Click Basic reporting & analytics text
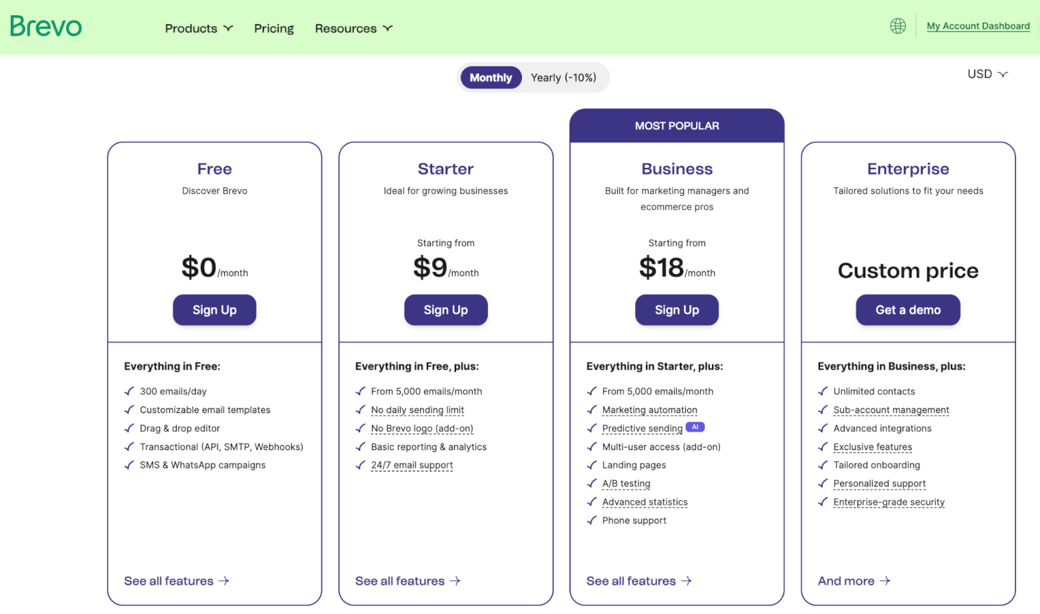 pos(429,447)
